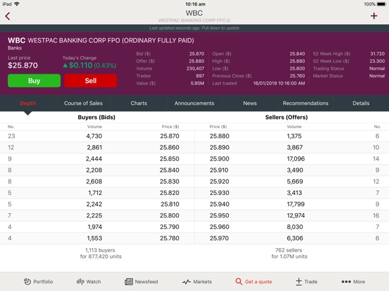Select bid price 25.780
The image size is (389, 291).
coord(169,238)
